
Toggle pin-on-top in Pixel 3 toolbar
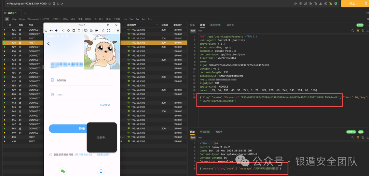103,31
